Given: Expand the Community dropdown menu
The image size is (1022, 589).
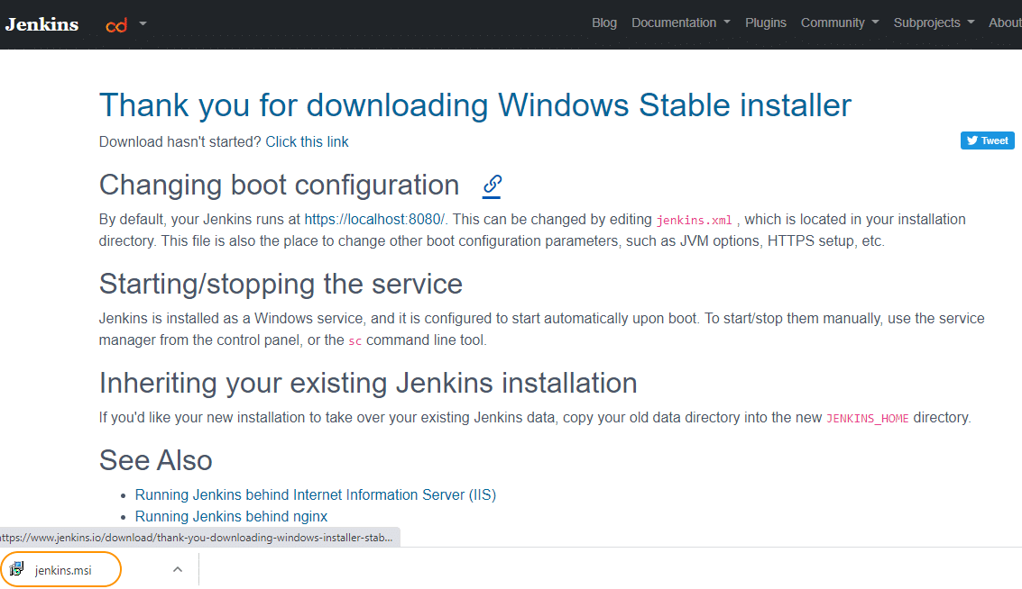Looking at the screenshot, I should click(840, 23).
